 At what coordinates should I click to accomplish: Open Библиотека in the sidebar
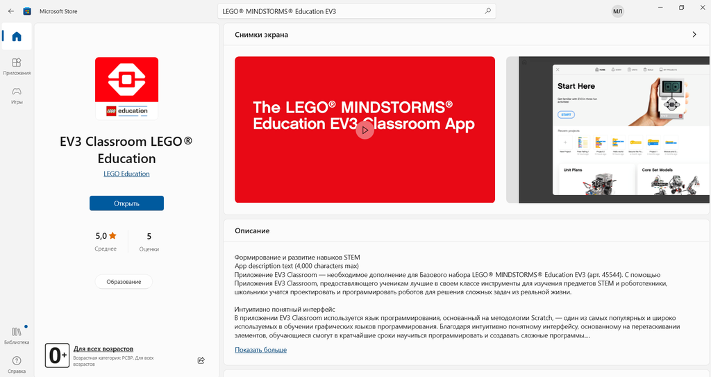point(17,335)
